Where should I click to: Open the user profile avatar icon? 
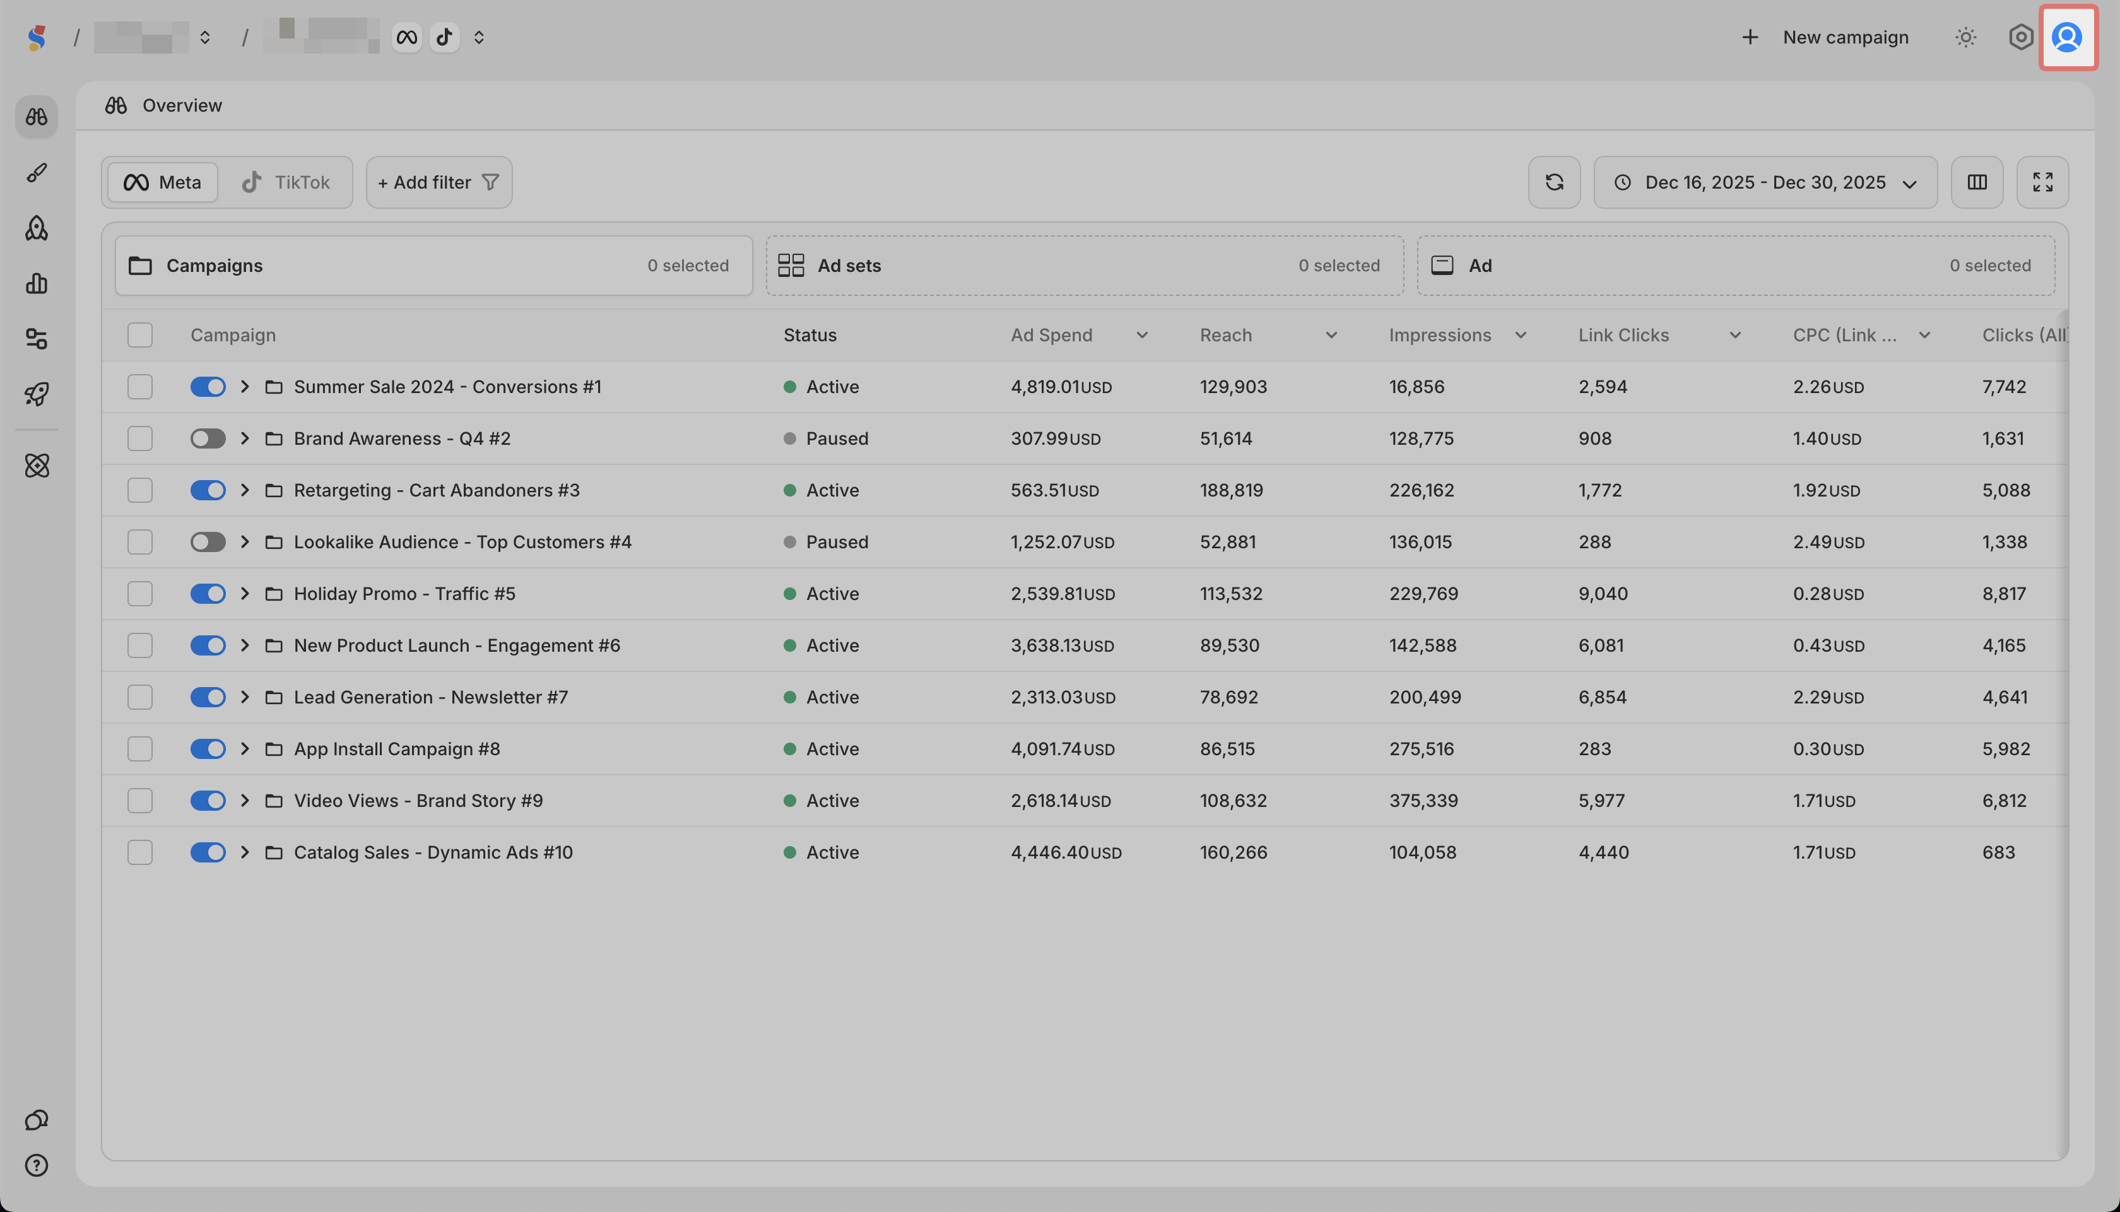[x=2067, y=37]
